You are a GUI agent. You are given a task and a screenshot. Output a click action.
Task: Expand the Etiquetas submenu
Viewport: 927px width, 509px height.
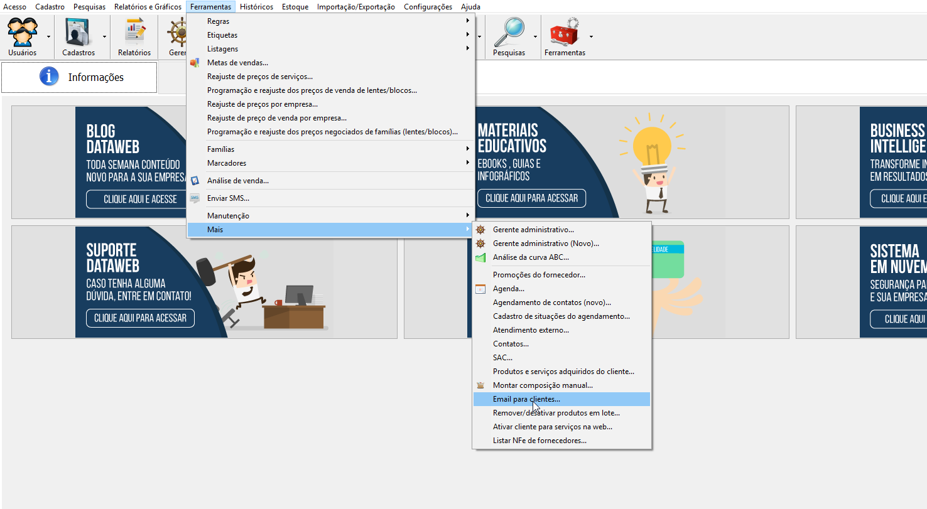[331, 35]
